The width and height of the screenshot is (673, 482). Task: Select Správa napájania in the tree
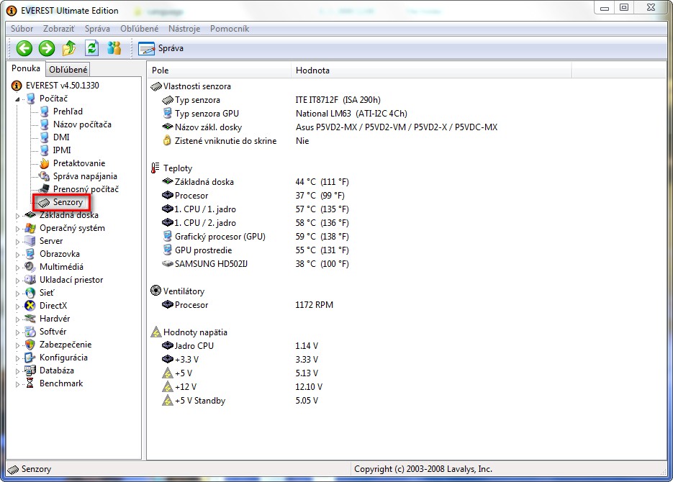(x=84, y=176)
